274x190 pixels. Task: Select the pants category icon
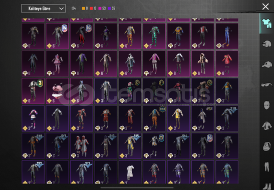(x=266, y=166)
